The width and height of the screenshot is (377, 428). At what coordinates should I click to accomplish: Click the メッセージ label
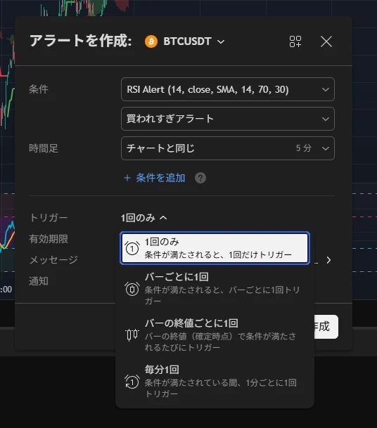click(53, 260)
